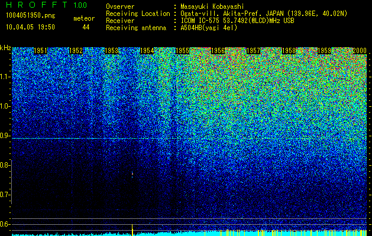This screenshot has height=236, width=372.
Task: Click the 1957 time marker
Action: tap(253, 51)
